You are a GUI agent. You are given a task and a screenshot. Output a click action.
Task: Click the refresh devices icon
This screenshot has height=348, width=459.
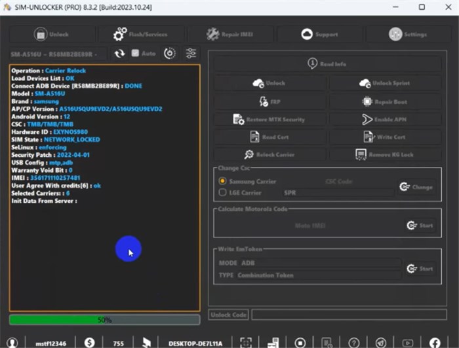pyautogui.click(x=119, y=53)
